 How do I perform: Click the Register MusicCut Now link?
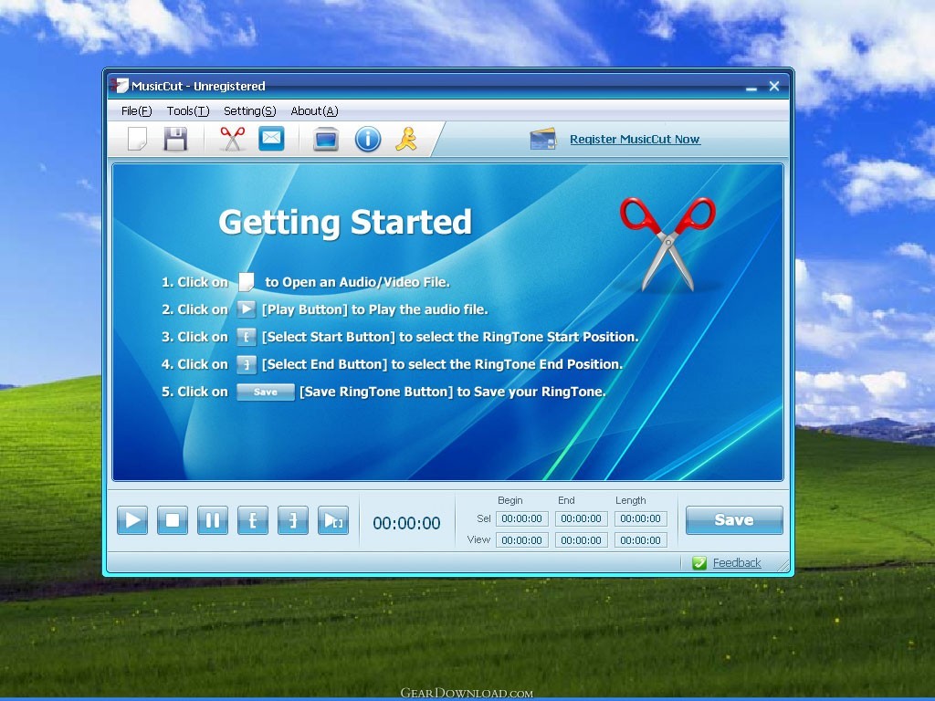[x=635, y=140]
